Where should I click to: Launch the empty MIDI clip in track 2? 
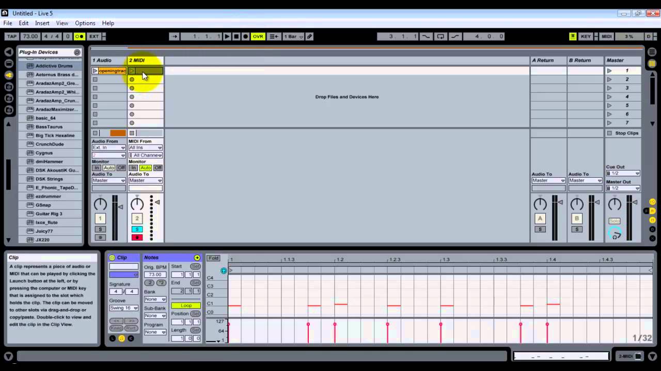(132, 71)
